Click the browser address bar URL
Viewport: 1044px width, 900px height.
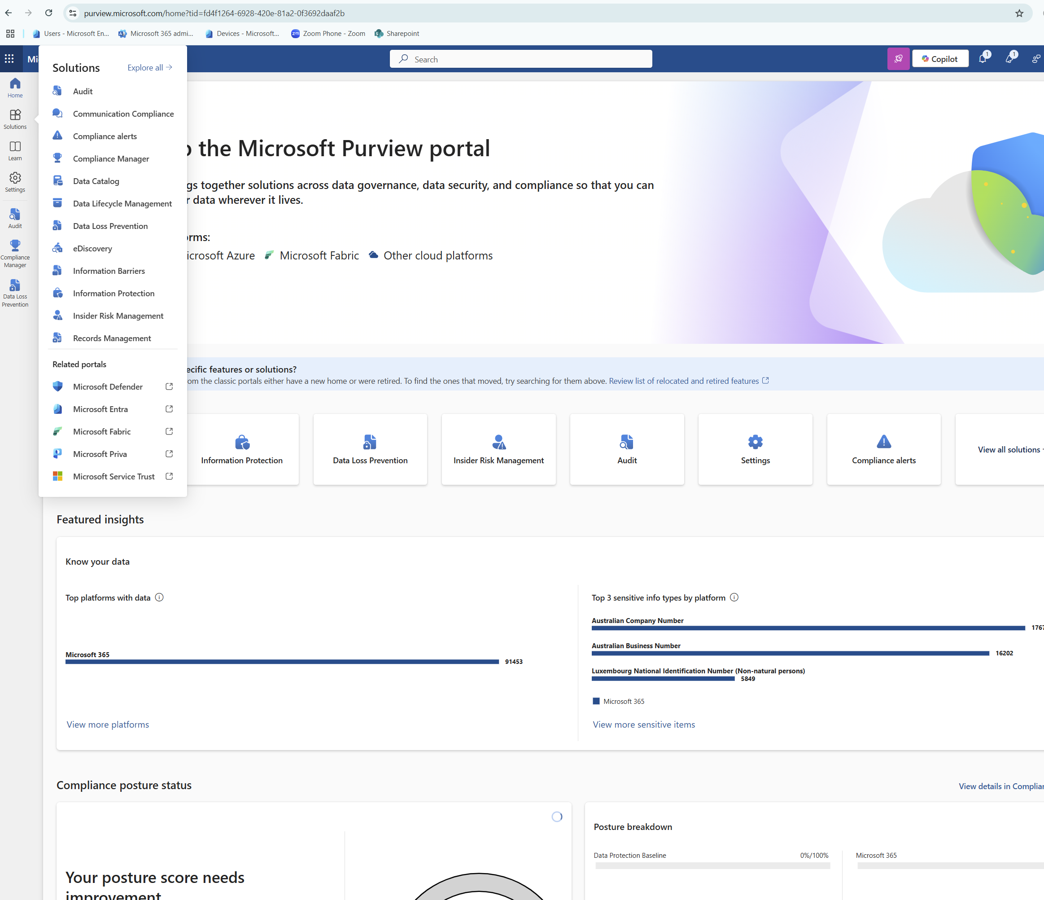[214, 13]
